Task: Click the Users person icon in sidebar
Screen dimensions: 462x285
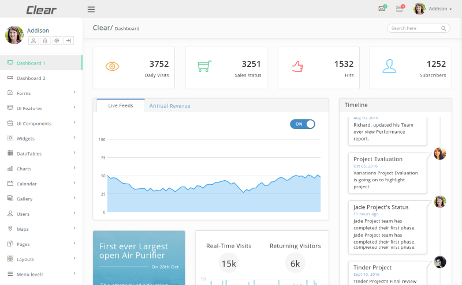Action: 10,213
